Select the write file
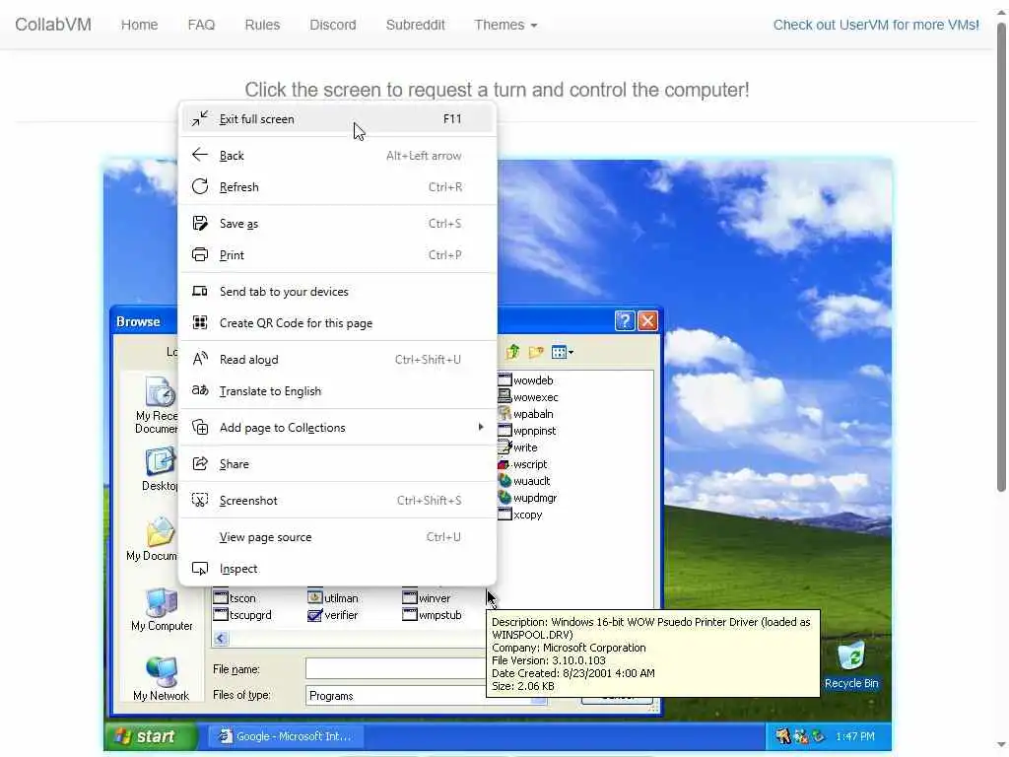The image size is (1009, 757). [x=517, y=447]
